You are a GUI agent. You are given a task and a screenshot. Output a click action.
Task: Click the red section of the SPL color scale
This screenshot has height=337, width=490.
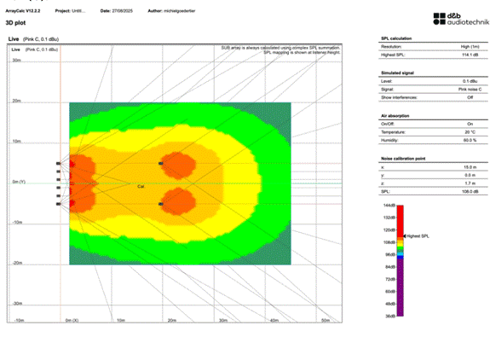point(400,221)
